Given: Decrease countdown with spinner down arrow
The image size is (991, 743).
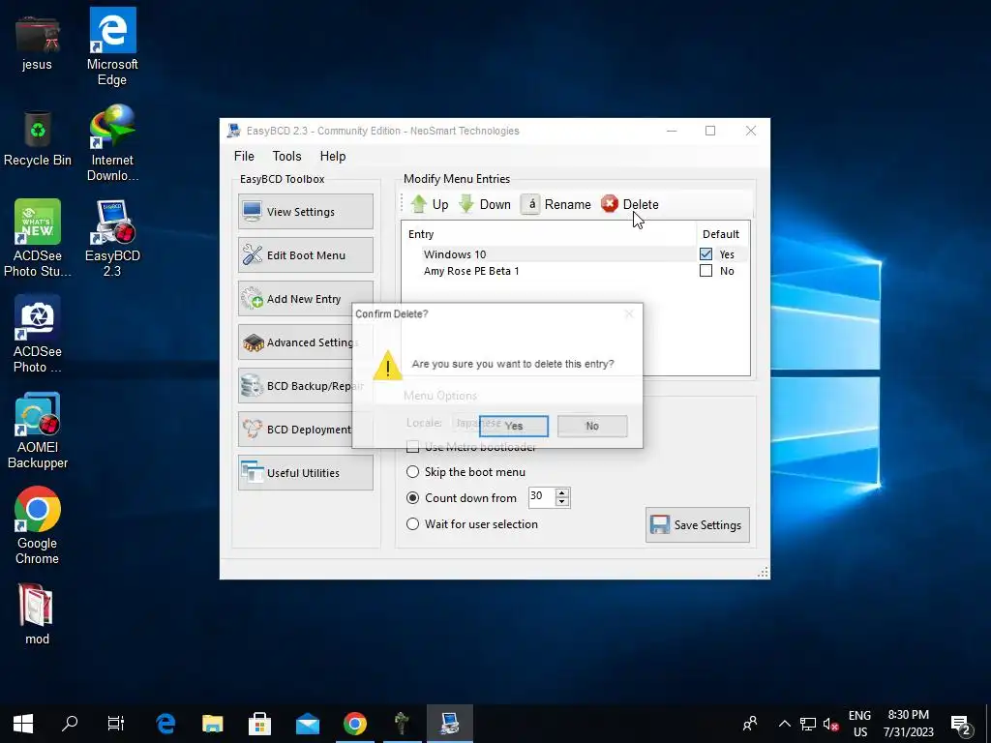Looking at the screenshot, I should (x=562, y=502).
